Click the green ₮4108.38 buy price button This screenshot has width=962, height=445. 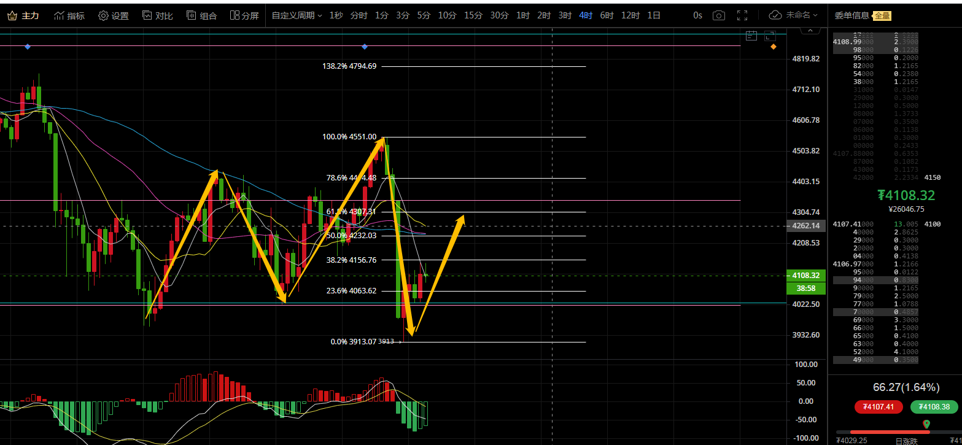point(933,406)
